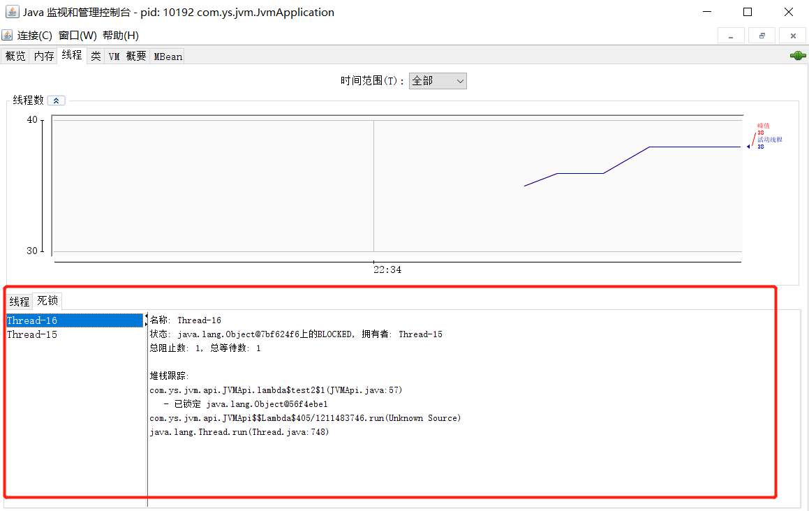Select the 线程 main tab
Image resolution: width=809 pixels, height=511 pixels.
[x=72, y=55]
